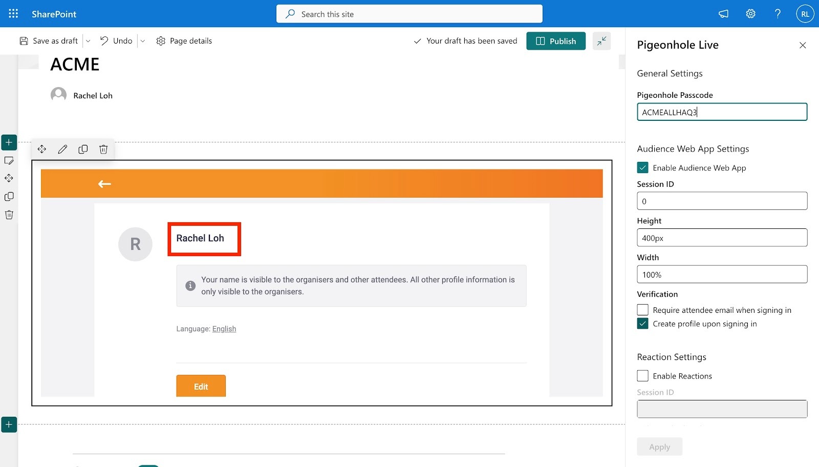Click the Pigeonhole Passcode input field
819x467 pixels.
(722, 112)
